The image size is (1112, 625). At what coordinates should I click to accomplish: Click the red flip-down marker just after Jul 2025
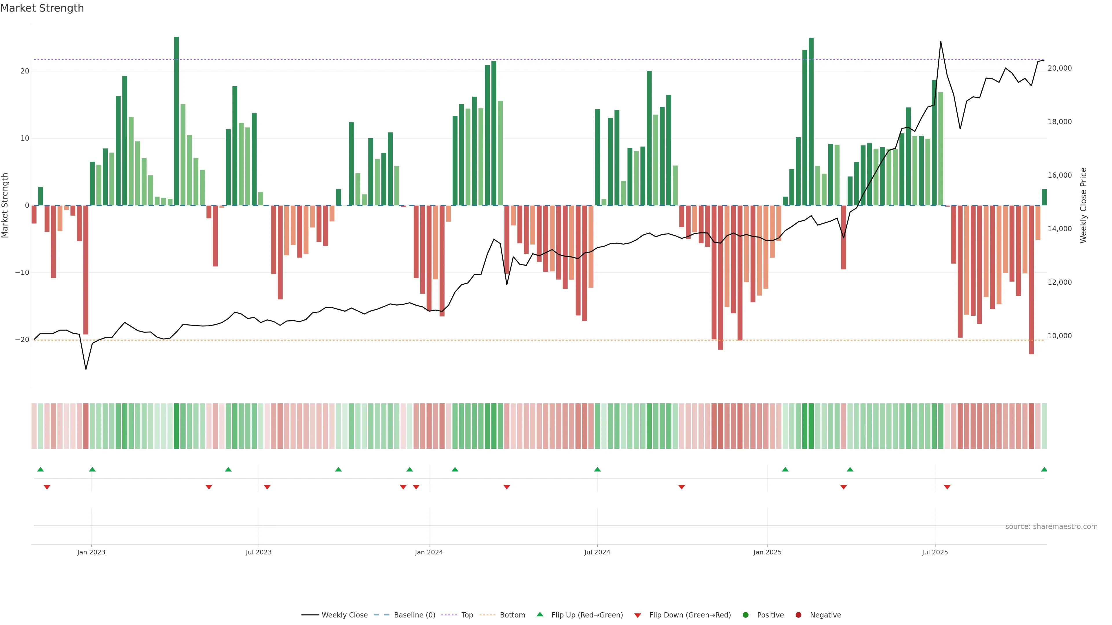[947, 487]
